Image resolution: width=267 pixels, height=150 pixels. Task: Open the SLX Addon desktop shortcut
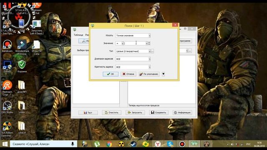click(7, 129)
